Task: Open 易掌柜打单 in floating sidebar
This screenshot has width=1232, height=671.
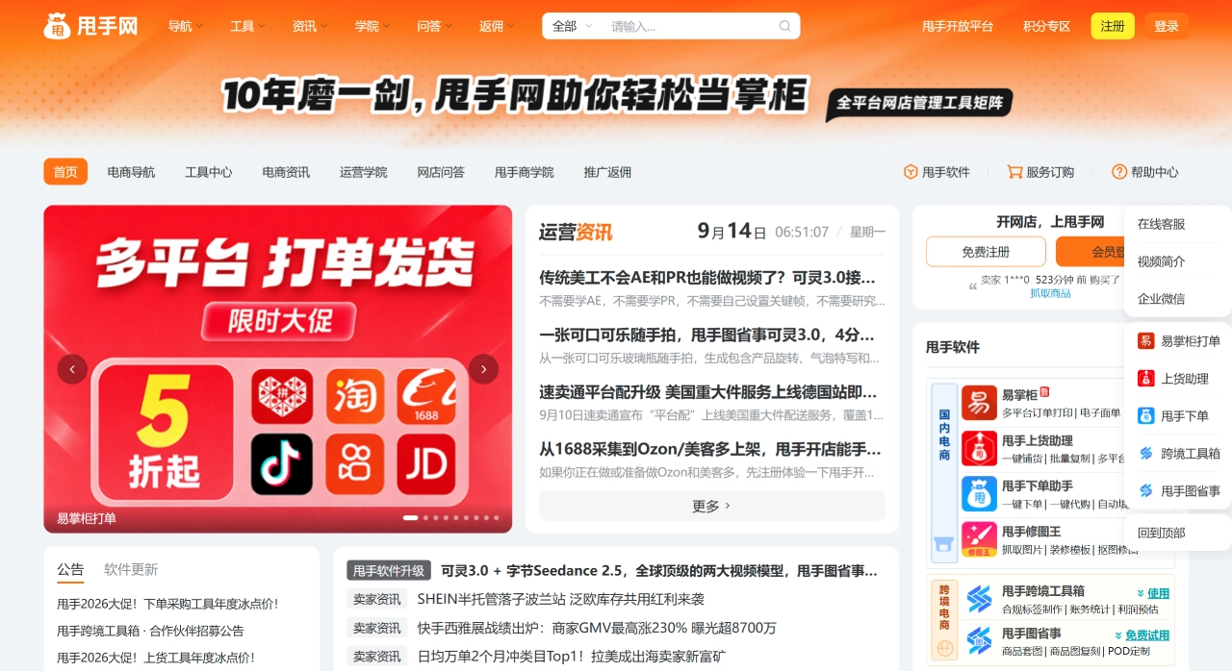Action: (x=1178, y=341)
